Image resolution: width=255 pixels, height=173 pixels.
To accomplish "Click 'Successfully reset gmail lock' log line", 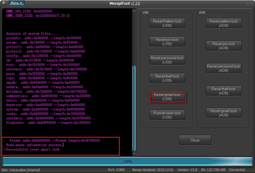I will point(31,149).
